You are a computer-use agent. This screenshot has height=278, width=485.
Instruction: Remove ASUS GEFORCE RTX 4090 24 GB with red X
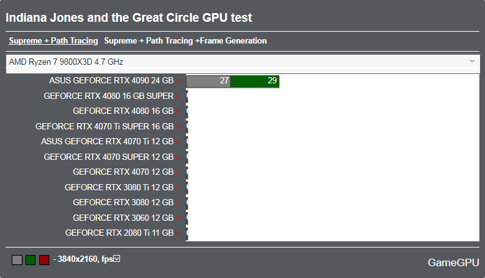pos(178,81)
